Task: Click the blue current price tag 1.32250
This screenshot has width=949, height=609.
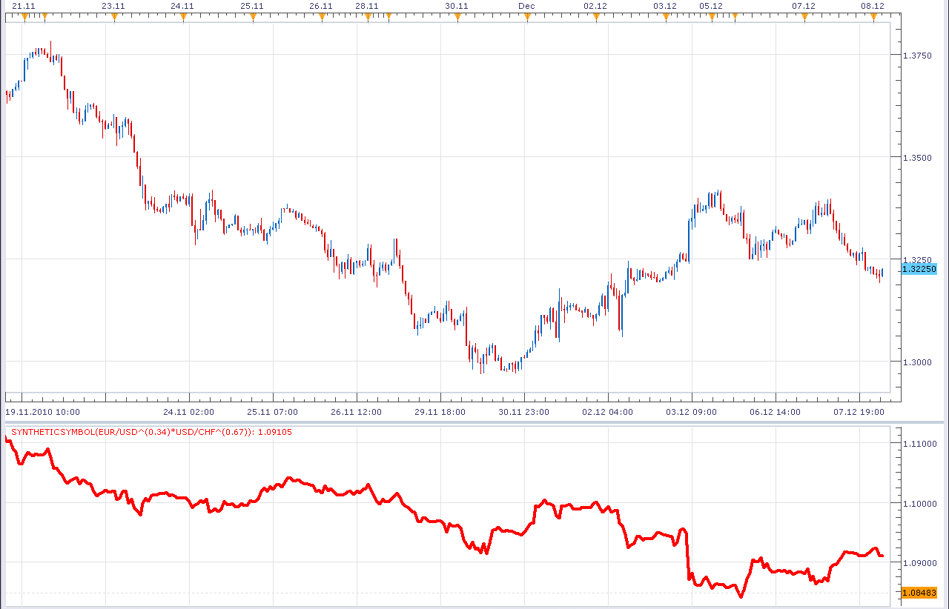Action: click(x=919, y=269)
